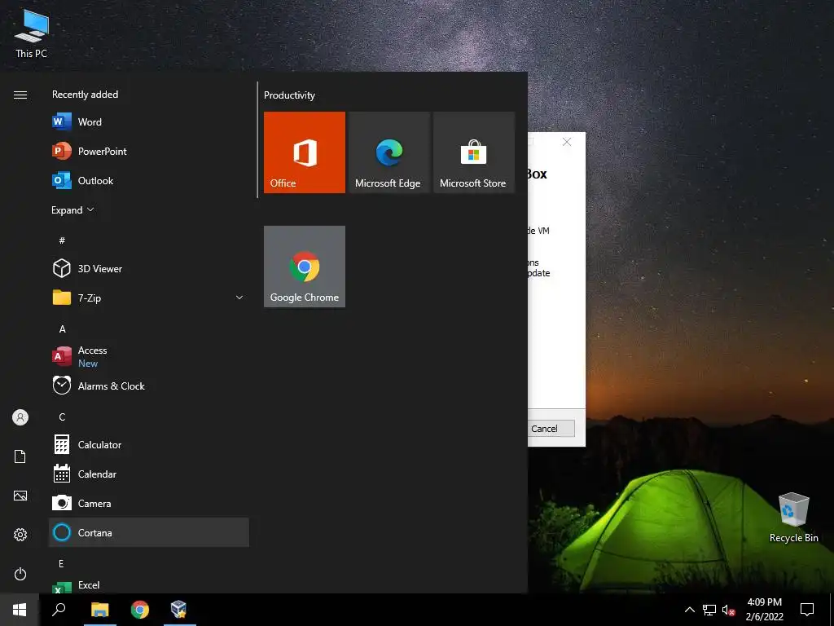834x626 pixels.
Task: Click the Windows Start button
Action: point(20,610)
